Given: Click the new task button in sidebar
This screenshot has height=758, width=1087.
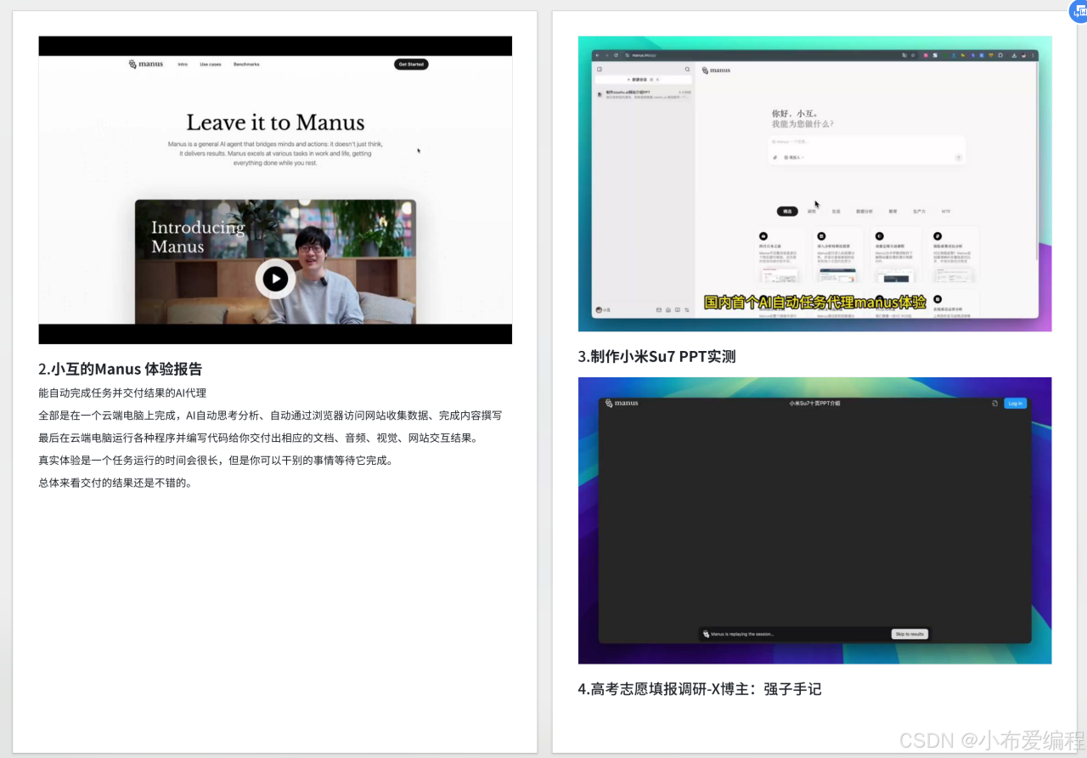Looking at the screenshot, I should [x=643, y=79].
